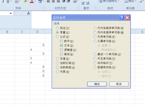Open the Name Box dropdown arrow
Screen dimensions: 145x106
pos(11,13)
